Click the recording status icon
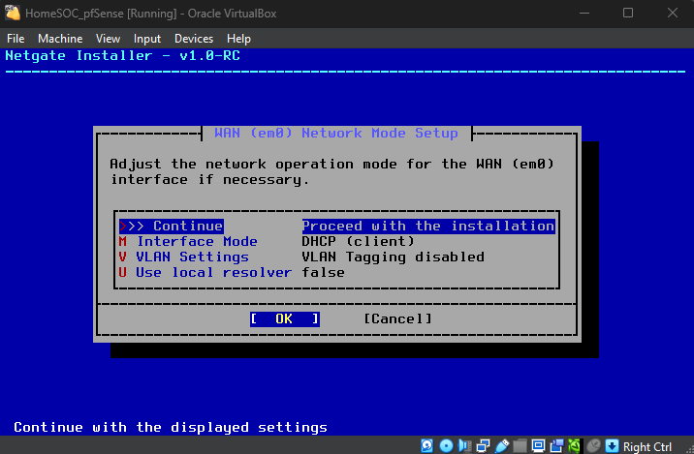This screenshot has width=694, height=454. [x=555, y=446]
